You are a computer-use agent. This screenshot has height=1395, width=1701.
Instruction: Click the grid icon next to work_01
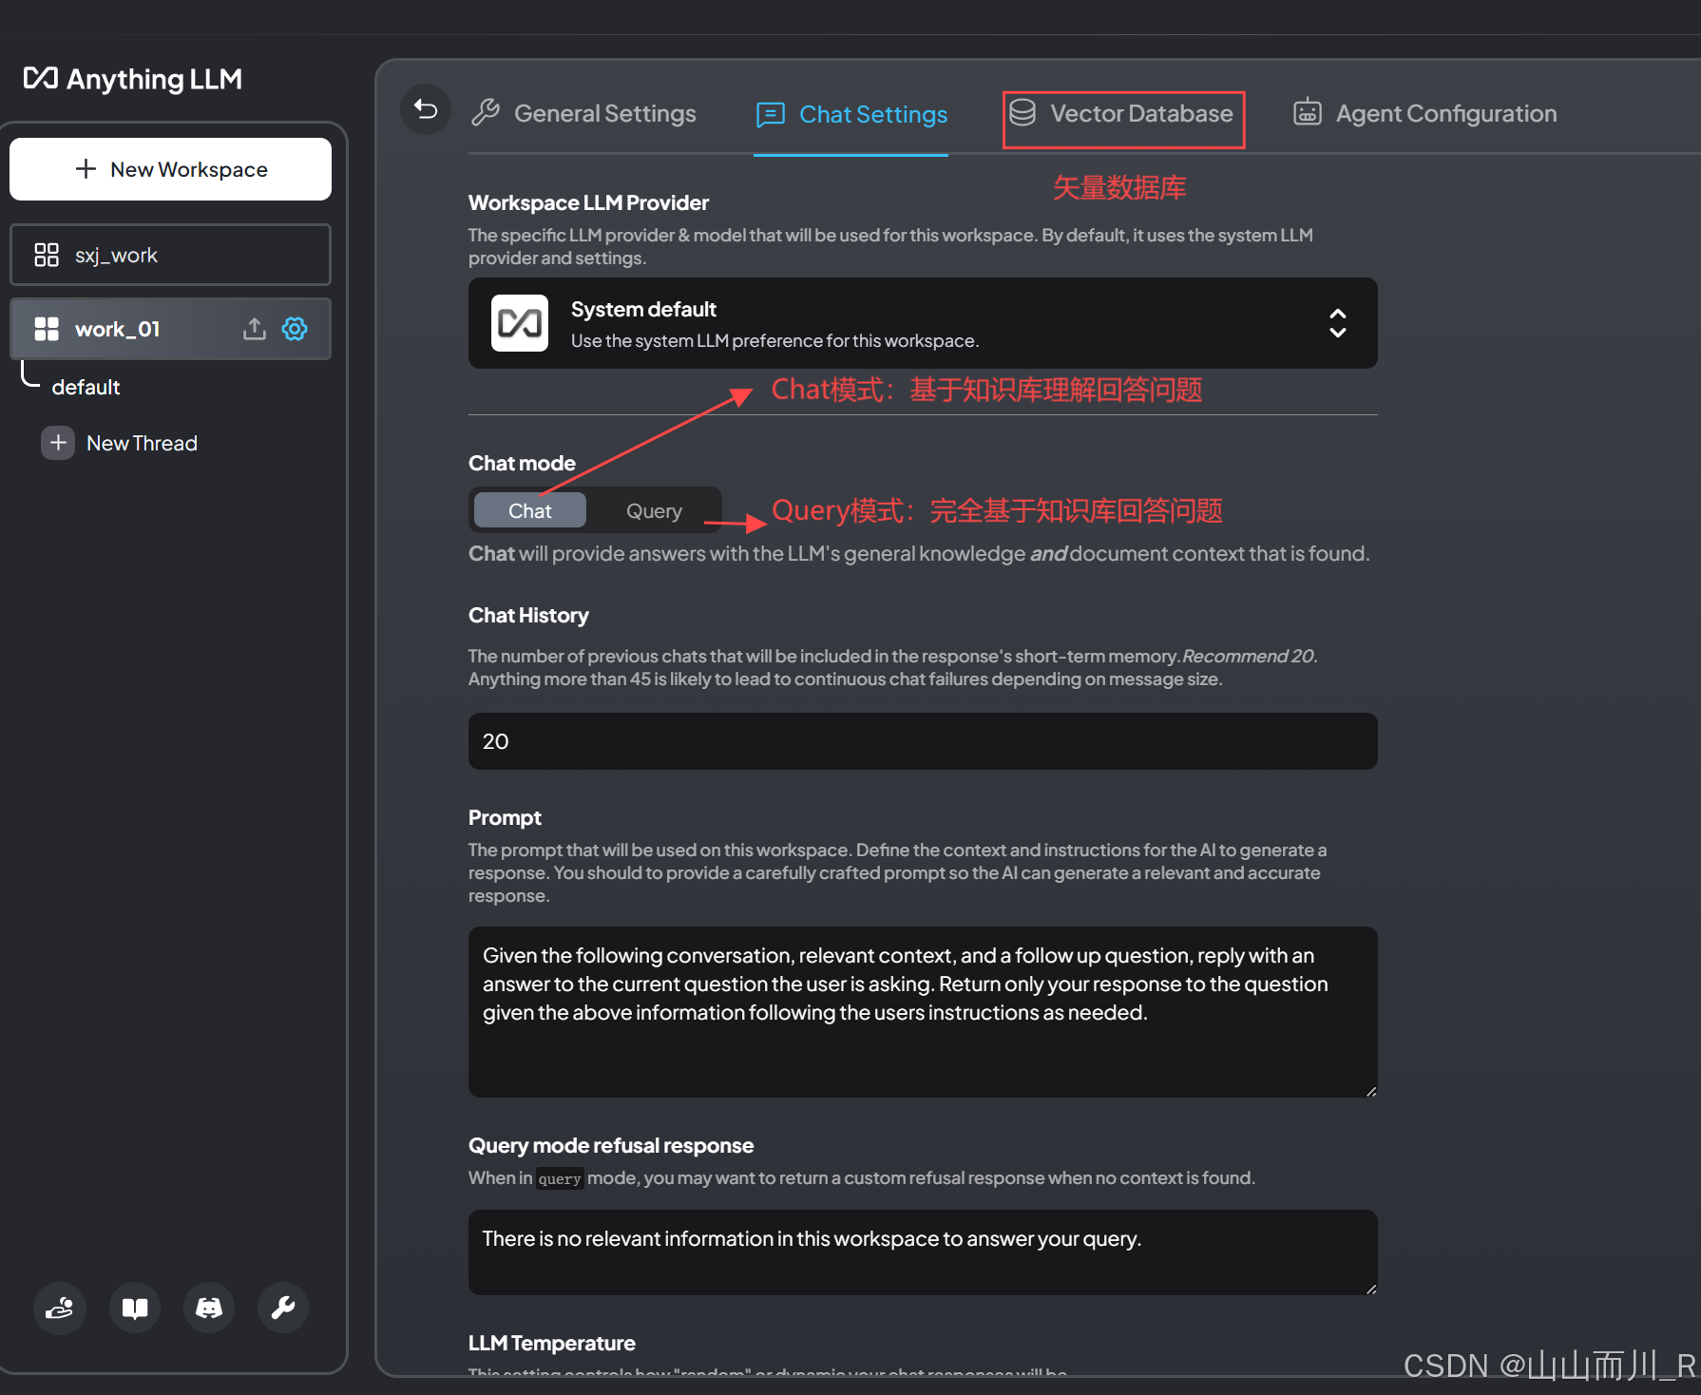(x=47, y=329)
